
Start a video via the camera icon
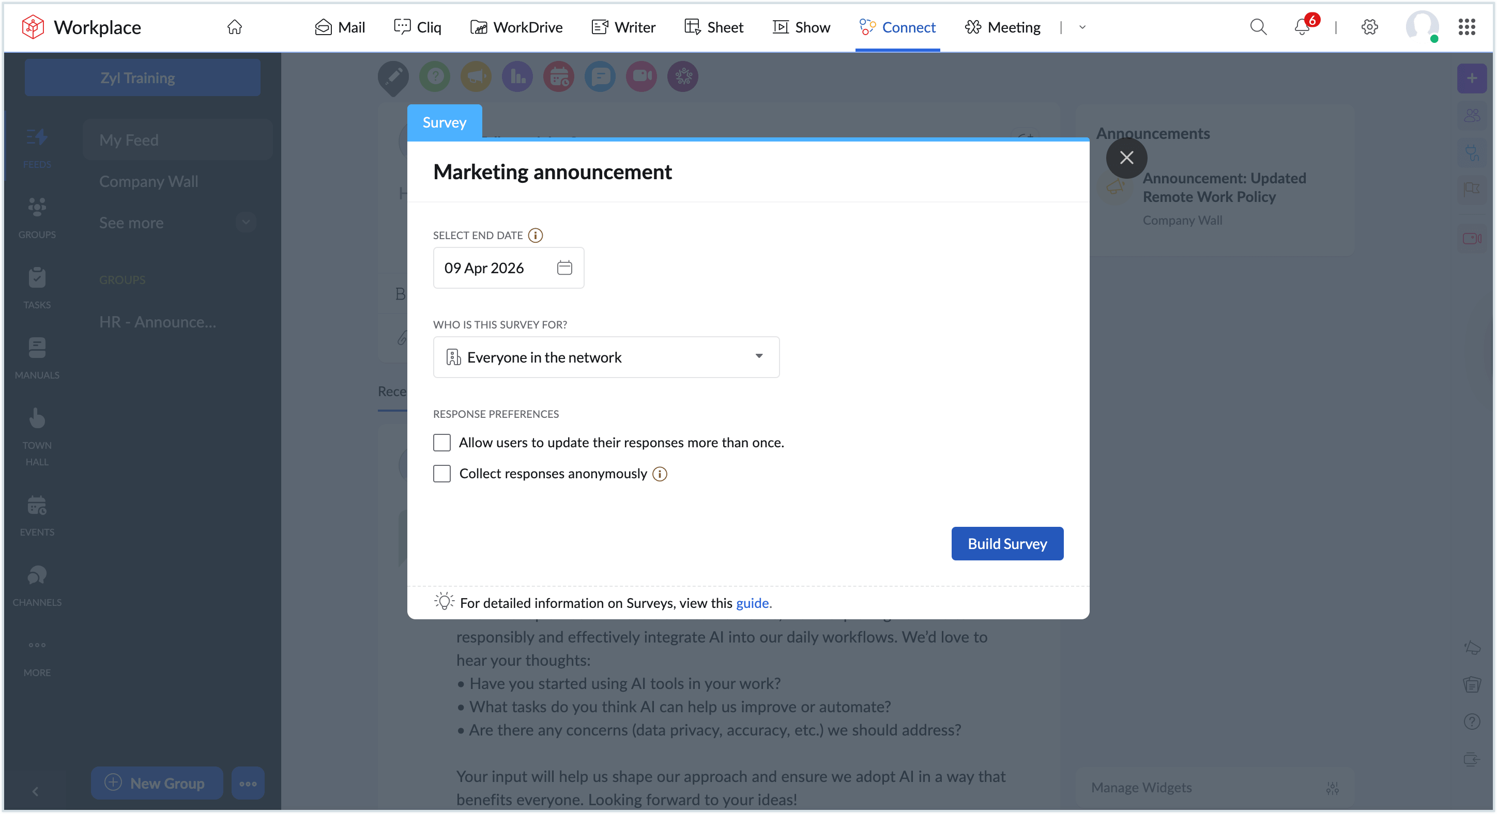pyautogui.click(x=641, y=76)
